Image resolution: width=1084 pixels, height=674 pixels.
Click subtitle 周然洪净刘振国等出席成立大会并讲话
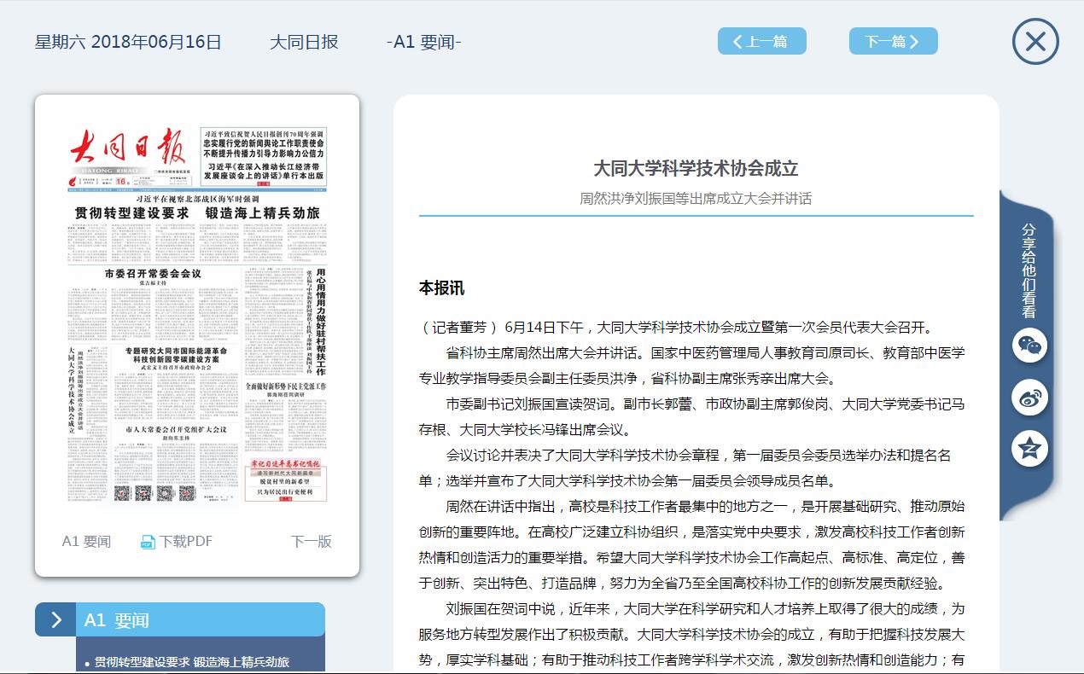(x=696, y=199)
